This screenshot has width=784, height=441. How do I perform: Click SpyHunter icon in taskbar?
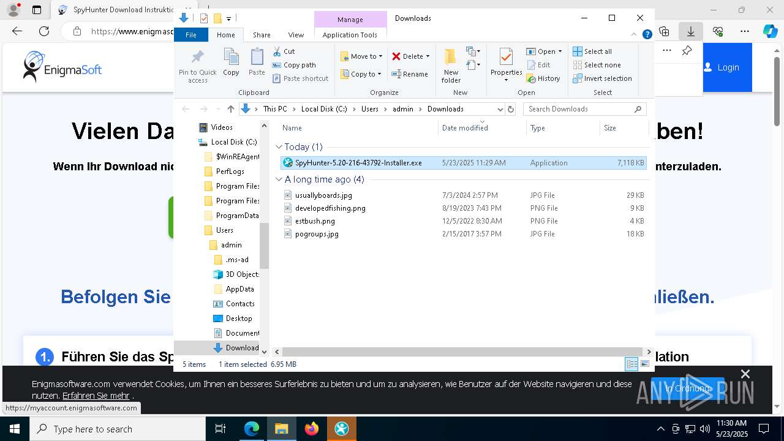342,429
